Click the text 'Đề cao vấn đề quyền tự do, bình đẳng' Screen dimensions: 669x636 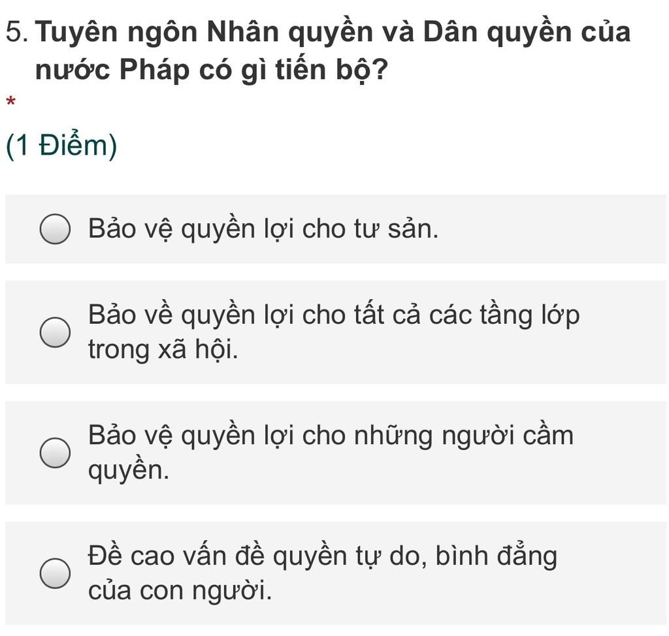click(323, 556)
